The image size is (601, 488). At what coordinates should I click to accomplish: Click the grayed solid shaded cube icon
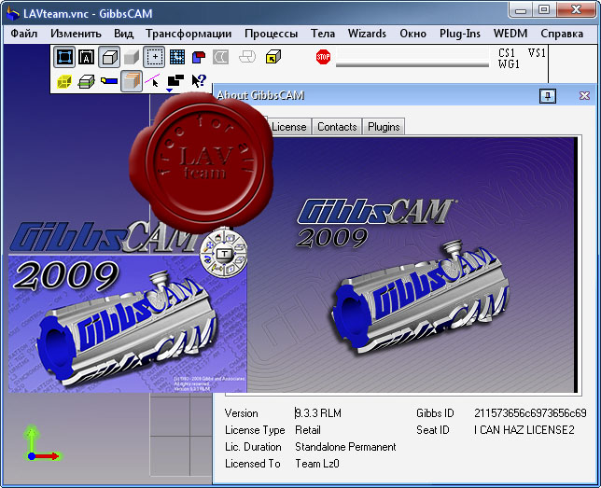[x=132, y=58]
